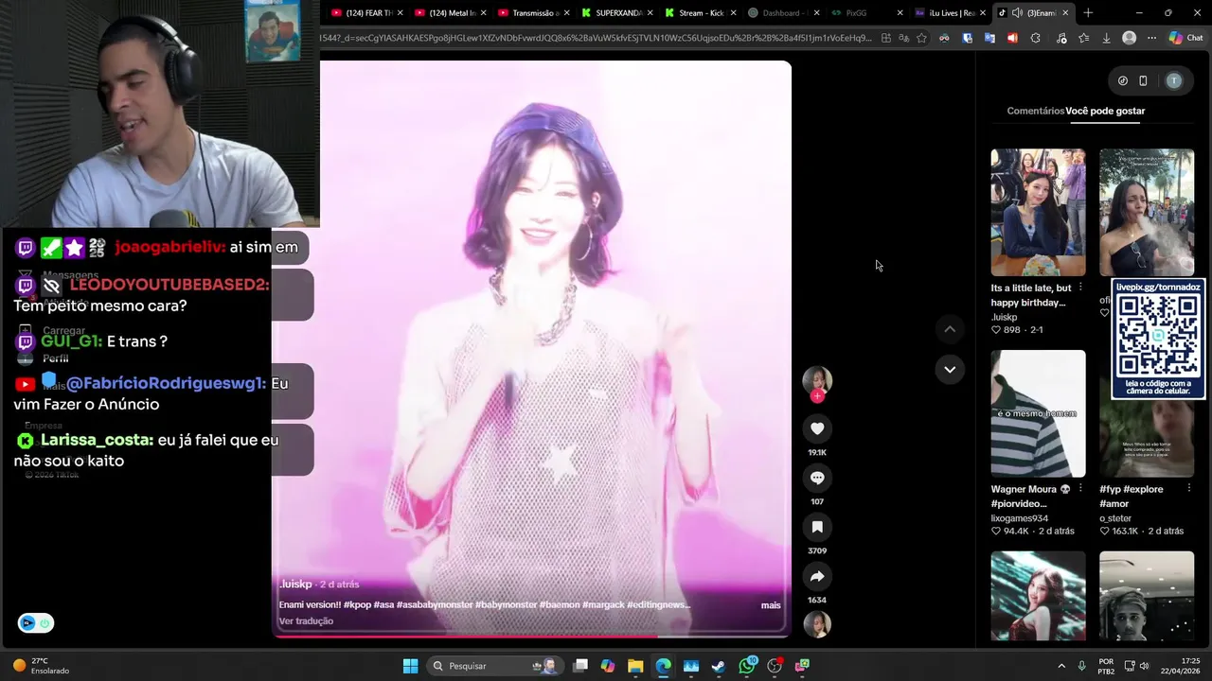Close the '(3)Enami' TikTok tab
1212x681 pixels.
tap(1066, 13)
